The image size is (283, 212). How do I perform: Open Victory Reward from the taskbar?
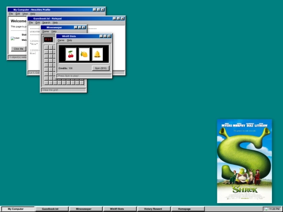154,209
